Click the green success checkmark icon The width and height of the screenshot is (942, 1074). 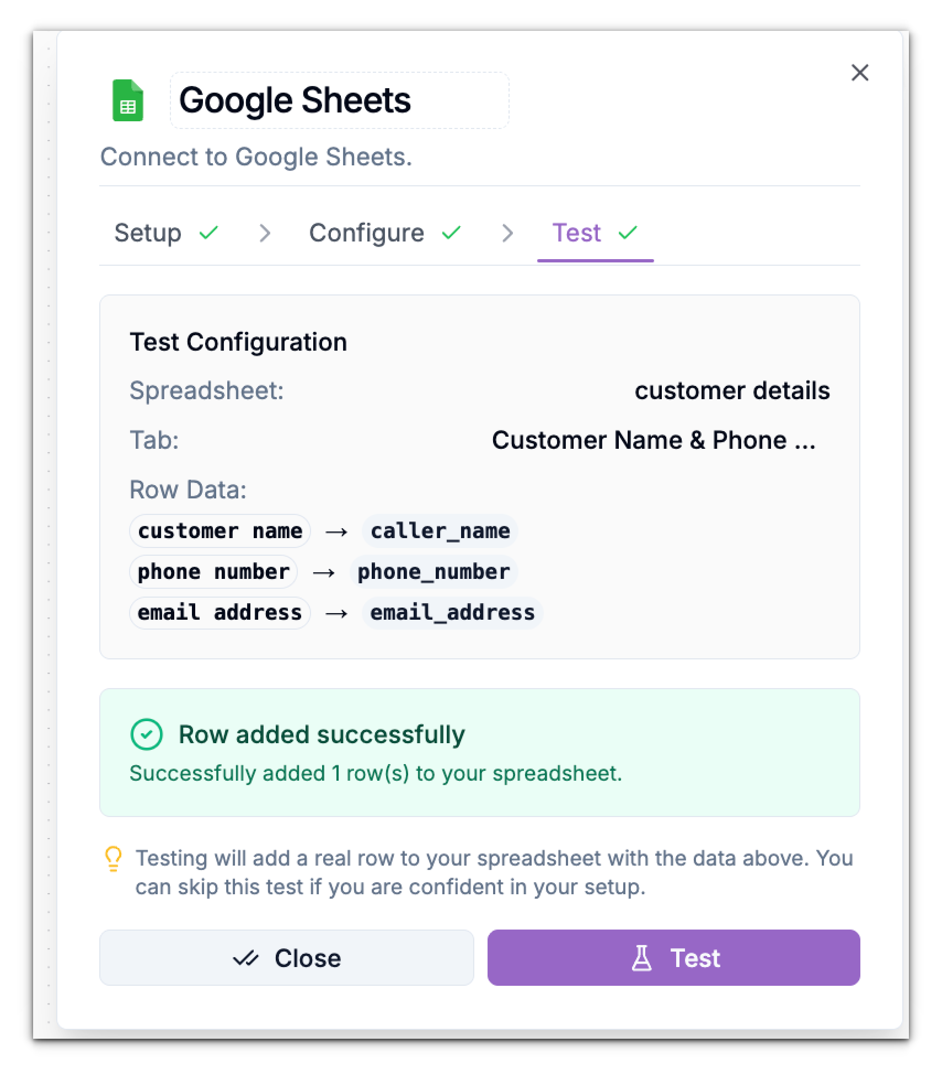[x=145, y=734]
